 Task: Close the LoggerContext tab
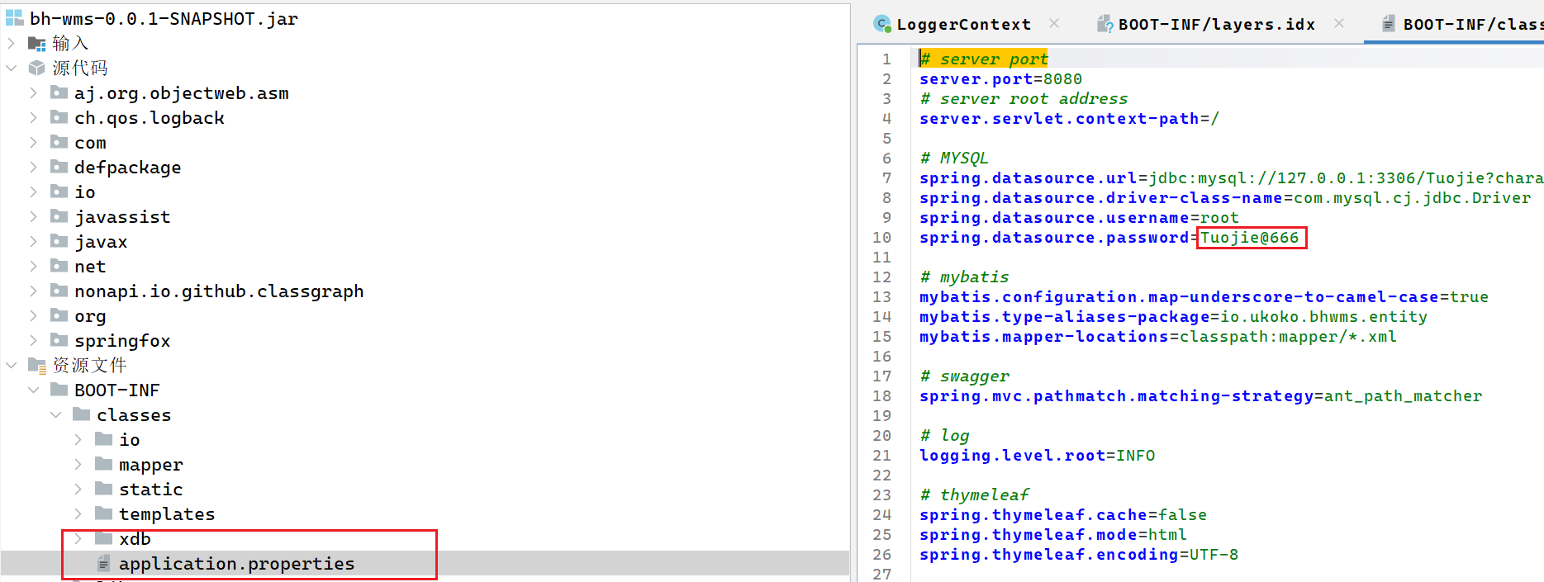1054,23
